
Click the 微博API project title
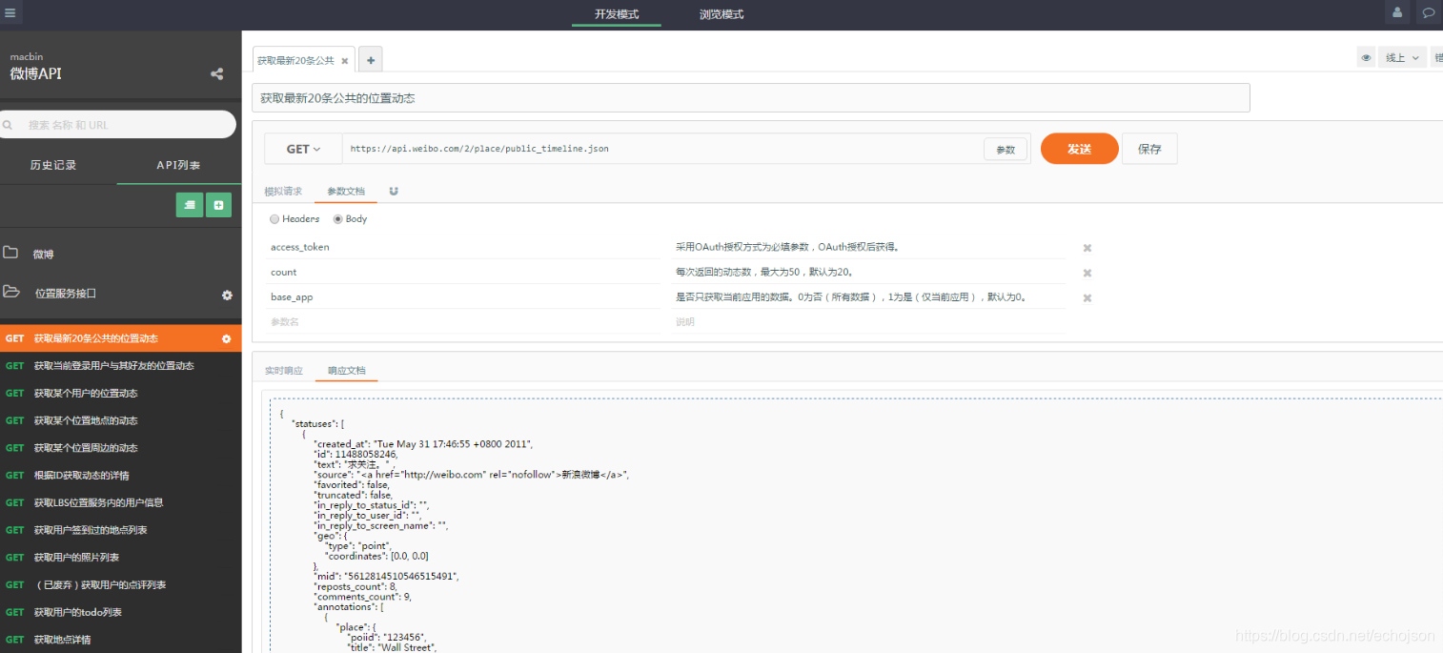click(x=36, y=73)
